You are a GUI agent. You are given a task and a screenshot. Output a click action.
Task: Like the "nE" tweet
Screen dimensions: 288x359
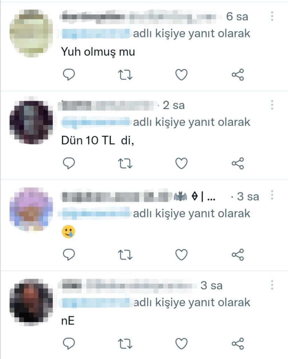[x=182, y=344]
